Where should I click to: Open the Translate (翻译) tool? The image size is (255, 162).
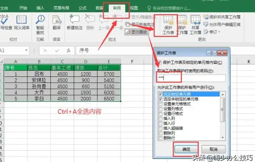click(57, 23)
